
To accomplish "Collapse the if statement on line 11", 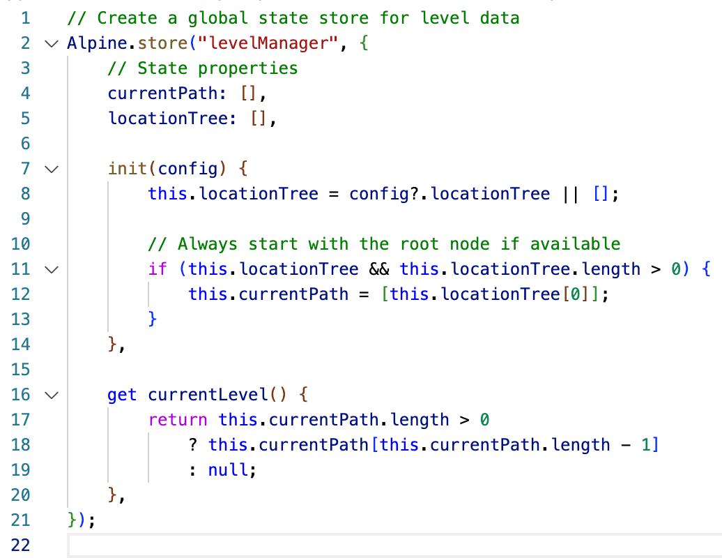I will [x=50, y=269].
